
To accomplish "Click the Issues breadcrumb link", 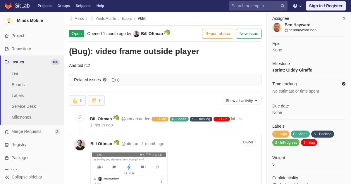I will click(x=127, y=19).
